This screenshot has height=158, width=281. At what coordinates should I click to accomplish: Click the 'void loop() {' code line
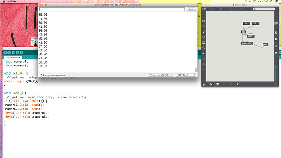pos(15,93)
